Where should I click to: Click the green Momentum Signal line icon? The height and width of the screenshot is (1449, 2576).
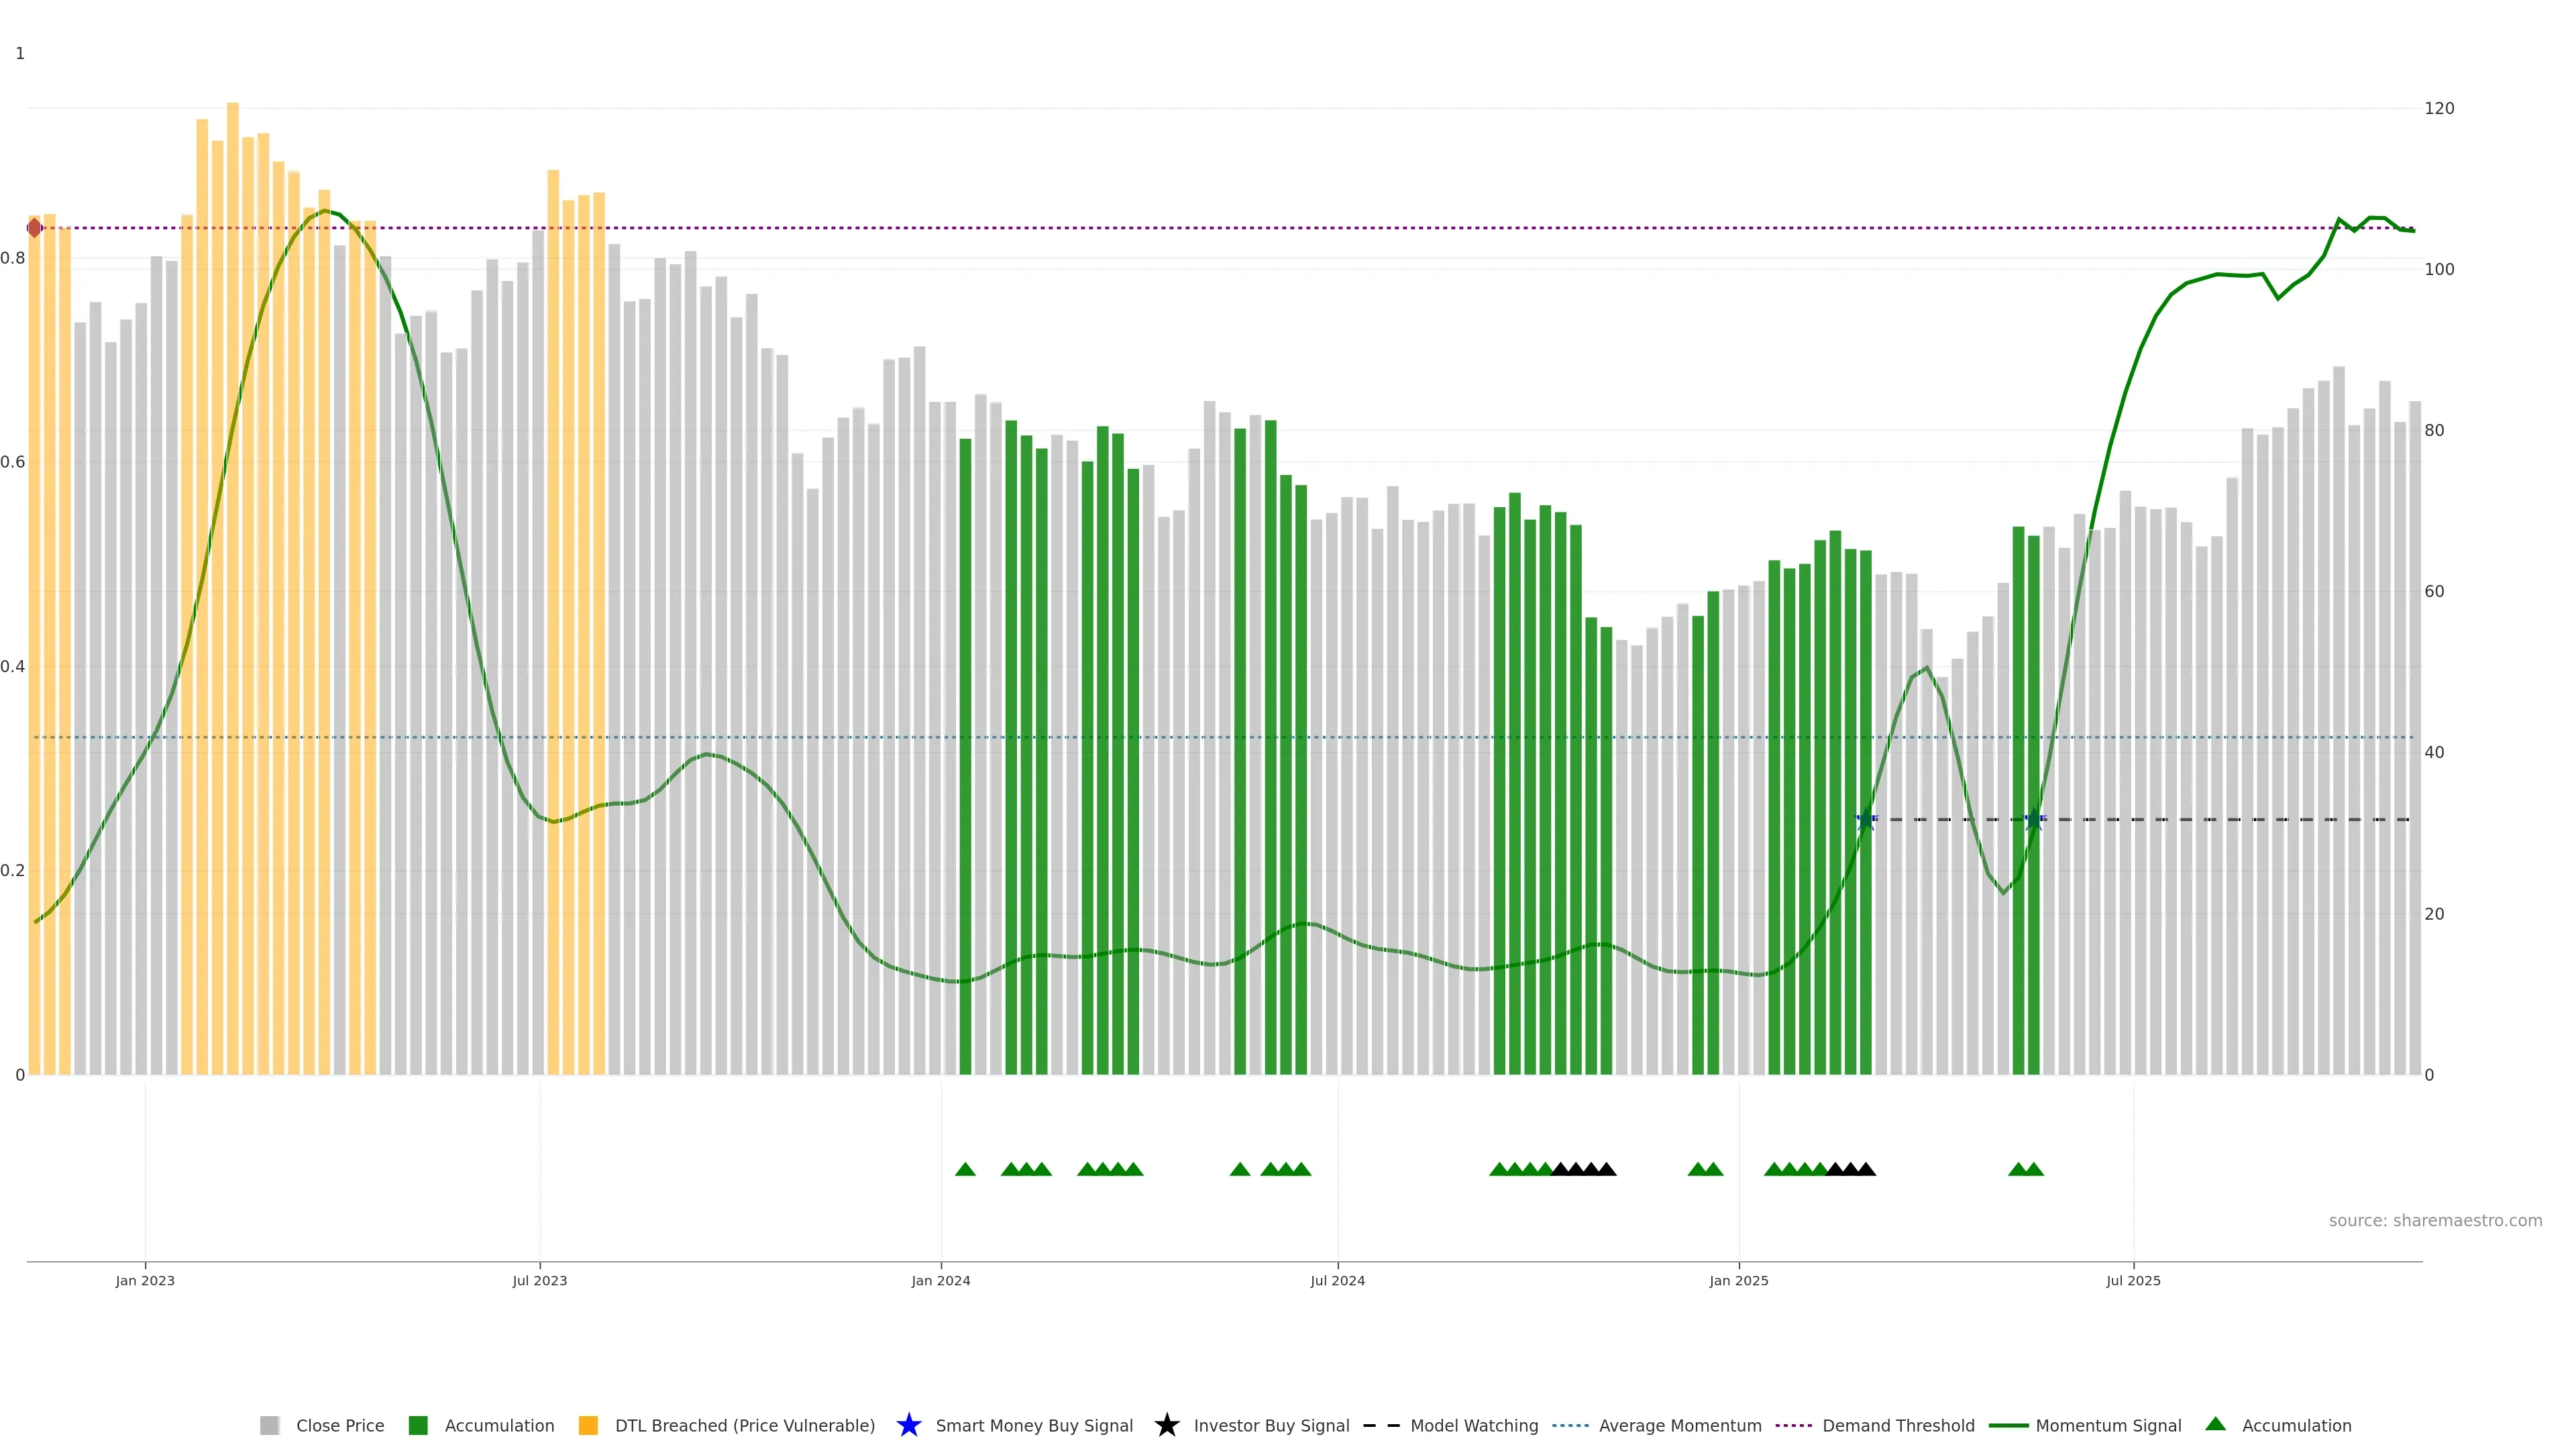[2008, 1425]
